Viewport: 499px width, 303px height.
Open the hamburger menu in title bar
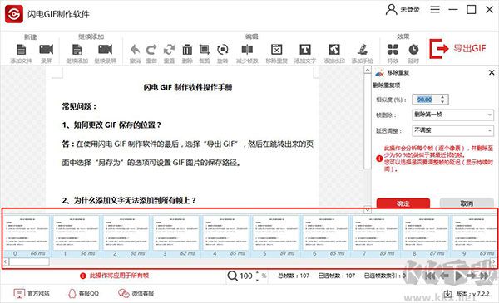[435, 10]
